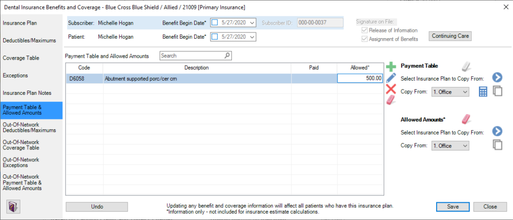Expand the Subscriber benefit date picker arrow

(252, 23)
